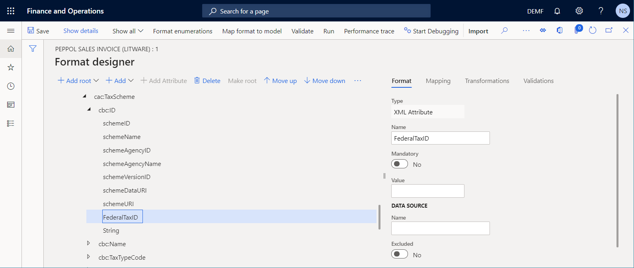Open Modules list icon in sidebar
The height and width of the screenshot is (268, 634).
tap(11, 123)
